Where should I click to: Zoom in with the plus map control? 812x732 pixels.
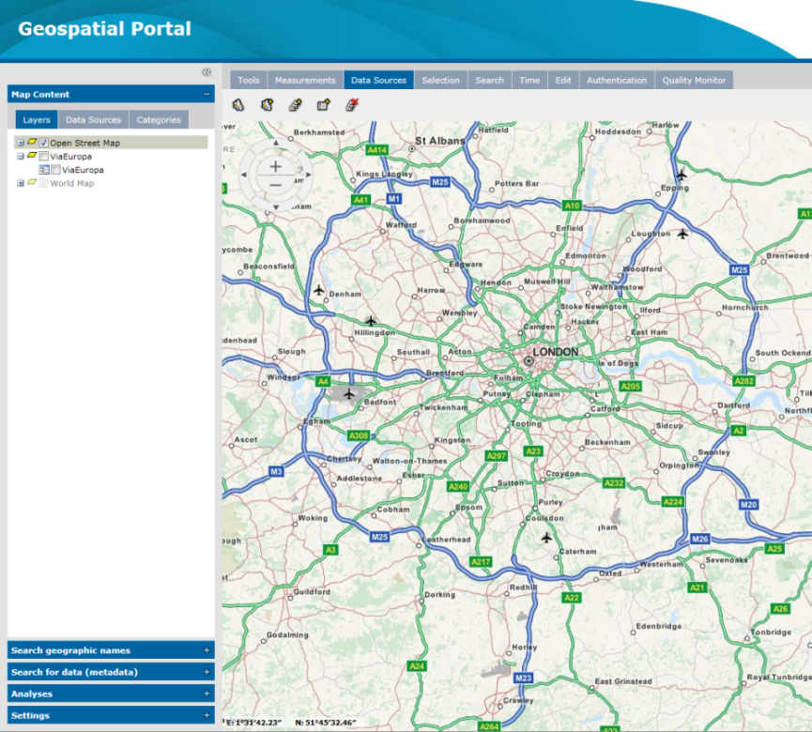pos(275,166)
